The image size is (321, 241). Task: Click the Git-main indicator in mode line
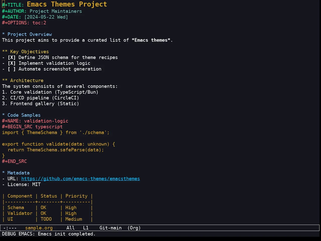(x=111, y=228)
